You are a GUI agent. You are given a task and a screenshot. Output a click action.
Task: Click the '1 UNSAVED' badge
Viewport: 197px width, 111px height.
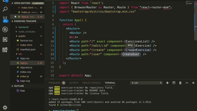pos(38,3)
